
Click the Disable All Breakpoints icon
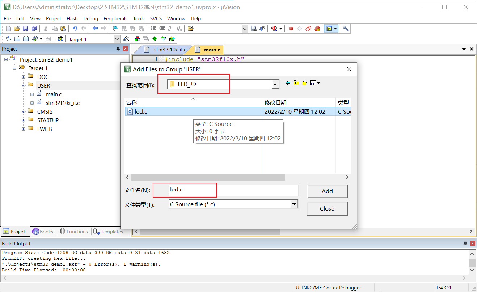(x=308, y=29)
